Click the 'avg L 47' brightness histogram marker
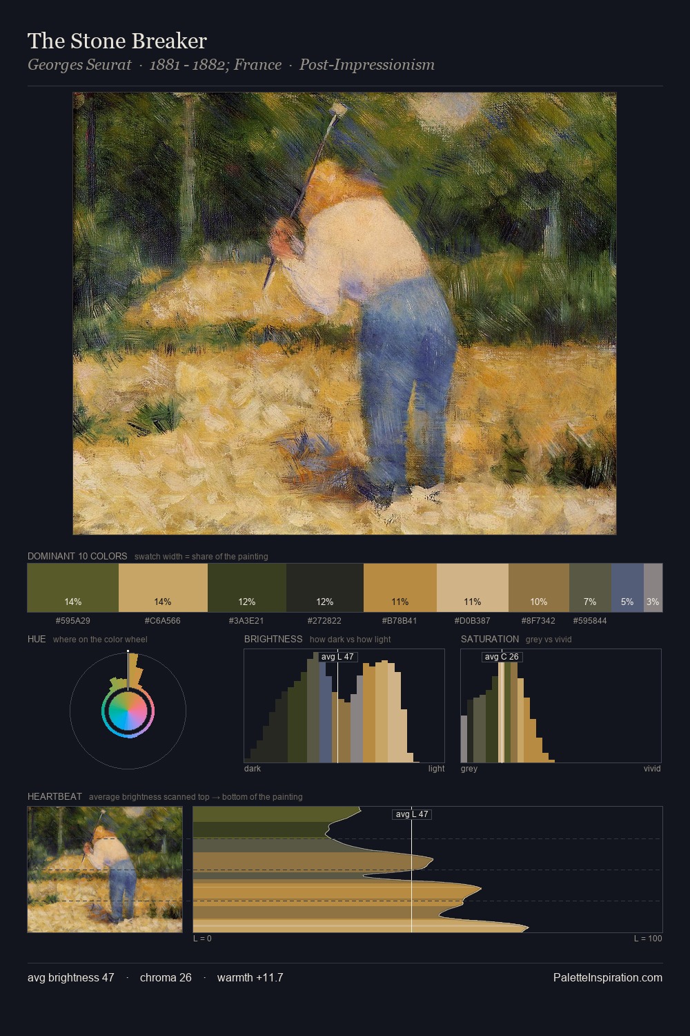690x1036 pixels. [x=338, y=657]
